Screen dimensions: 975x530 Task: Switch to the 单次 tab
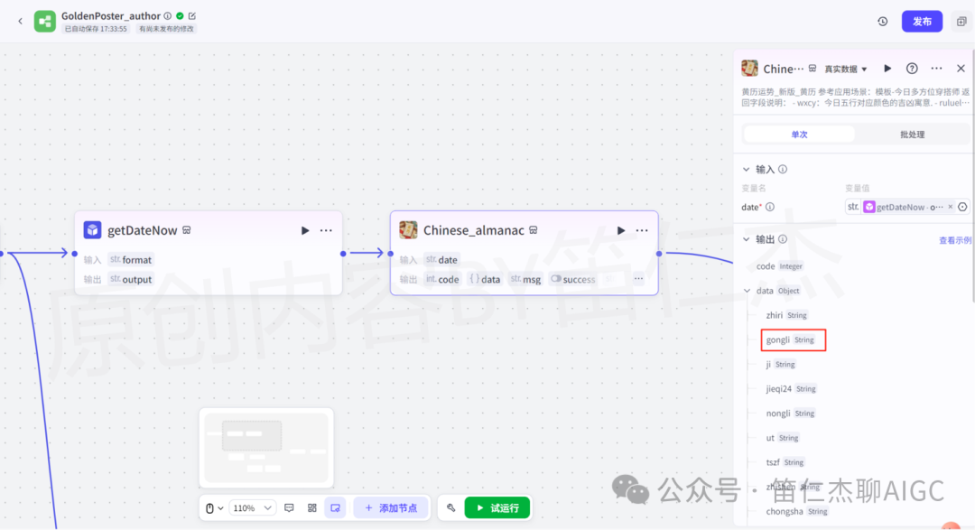coord(799,135)
